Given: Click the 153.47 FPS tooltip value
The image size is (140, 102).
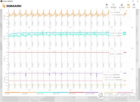Looking at the screenshot, I should click(117, 12).
